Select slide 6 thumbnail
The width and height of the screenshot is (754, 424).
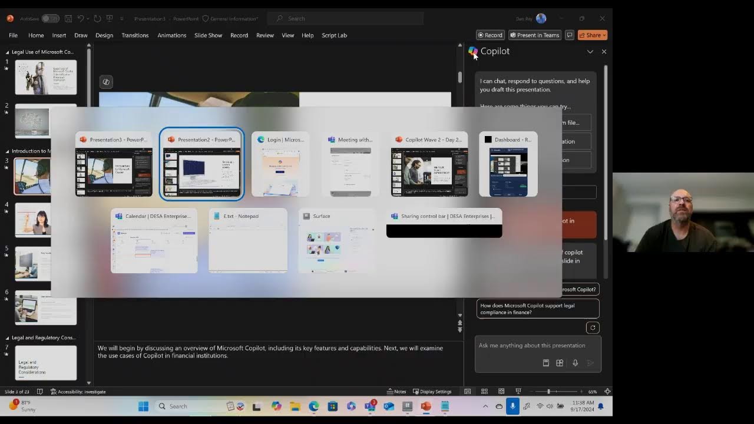pyautogui.click(x=46, y=307)
